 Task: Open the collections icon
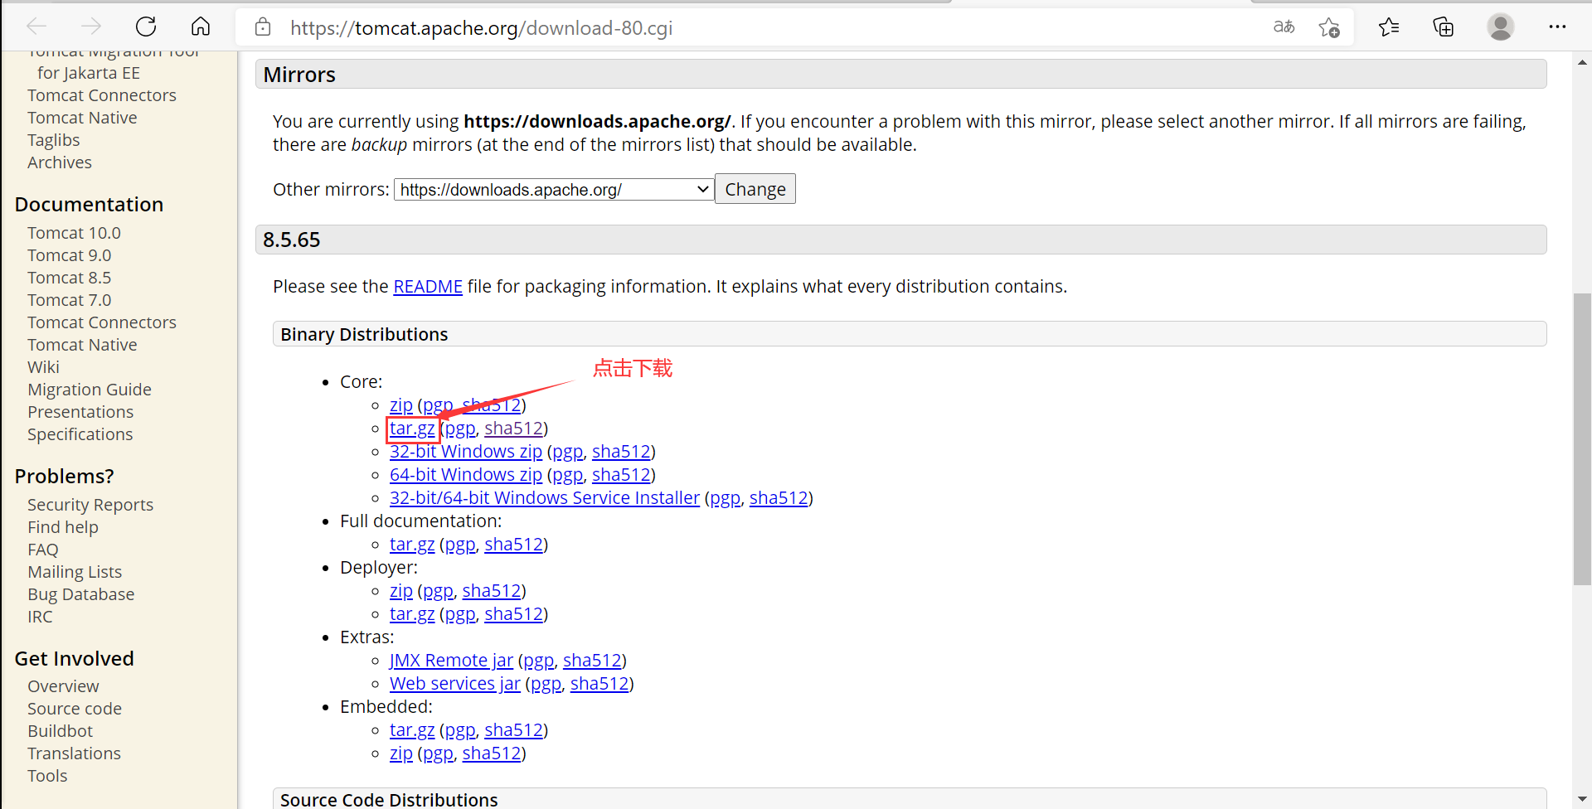pyautogui.click(x=1444, y=27)
